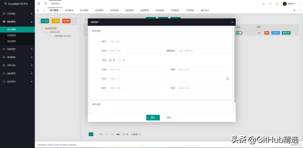303x148 pixels.
Task: Click the 分配角色 button in the table row
Action: (276, 33)
